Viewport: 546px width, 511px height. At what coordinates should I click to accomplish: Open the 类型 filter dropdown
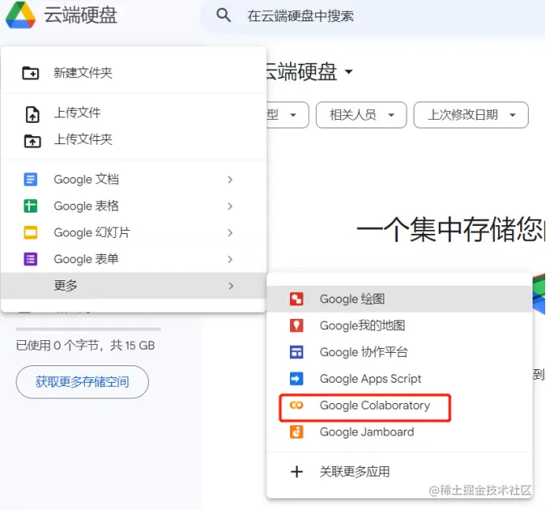click(288, 115)
